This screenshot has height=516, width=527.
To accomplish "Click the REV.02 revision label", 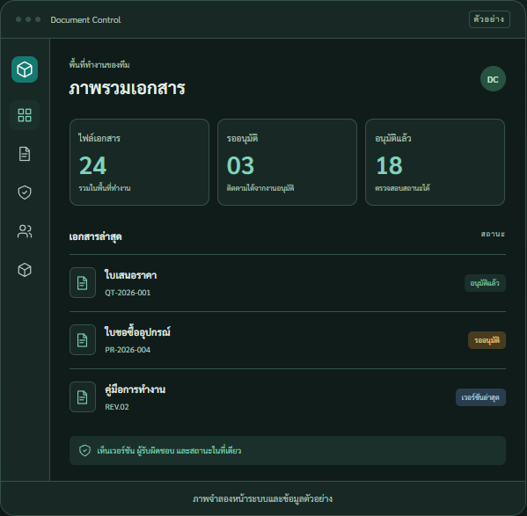I will pos(117,407).
